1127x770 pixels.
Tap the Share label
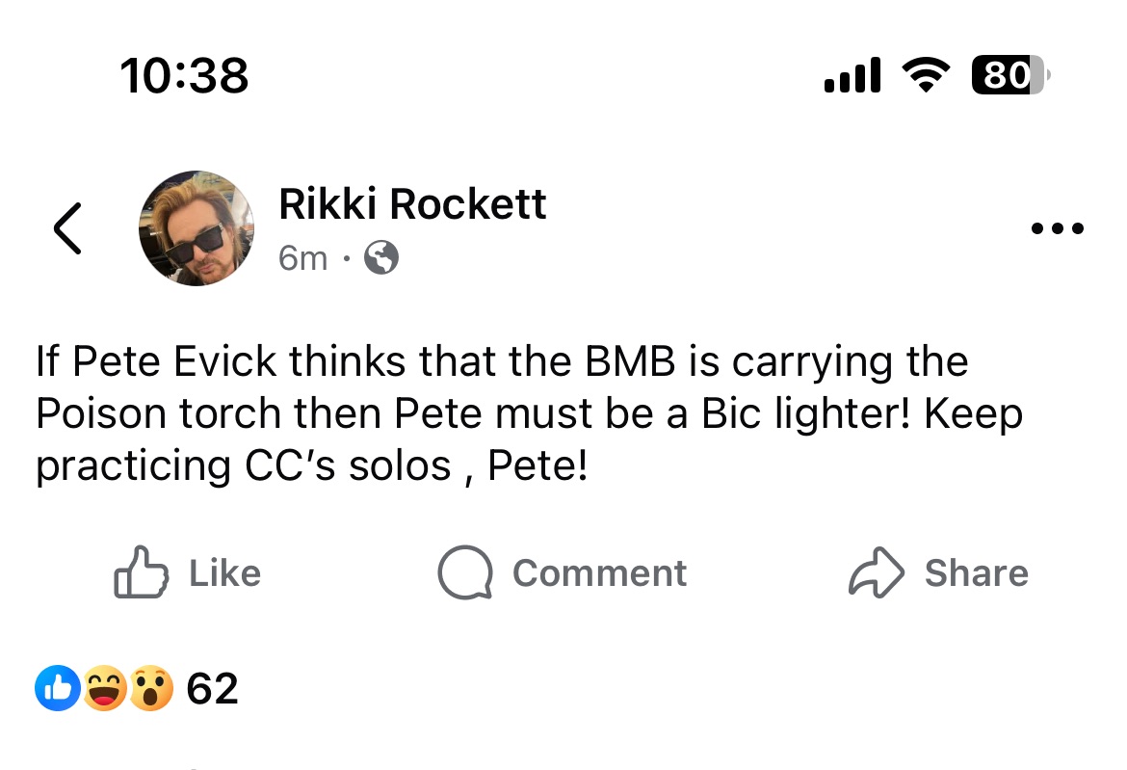(976, 573)
